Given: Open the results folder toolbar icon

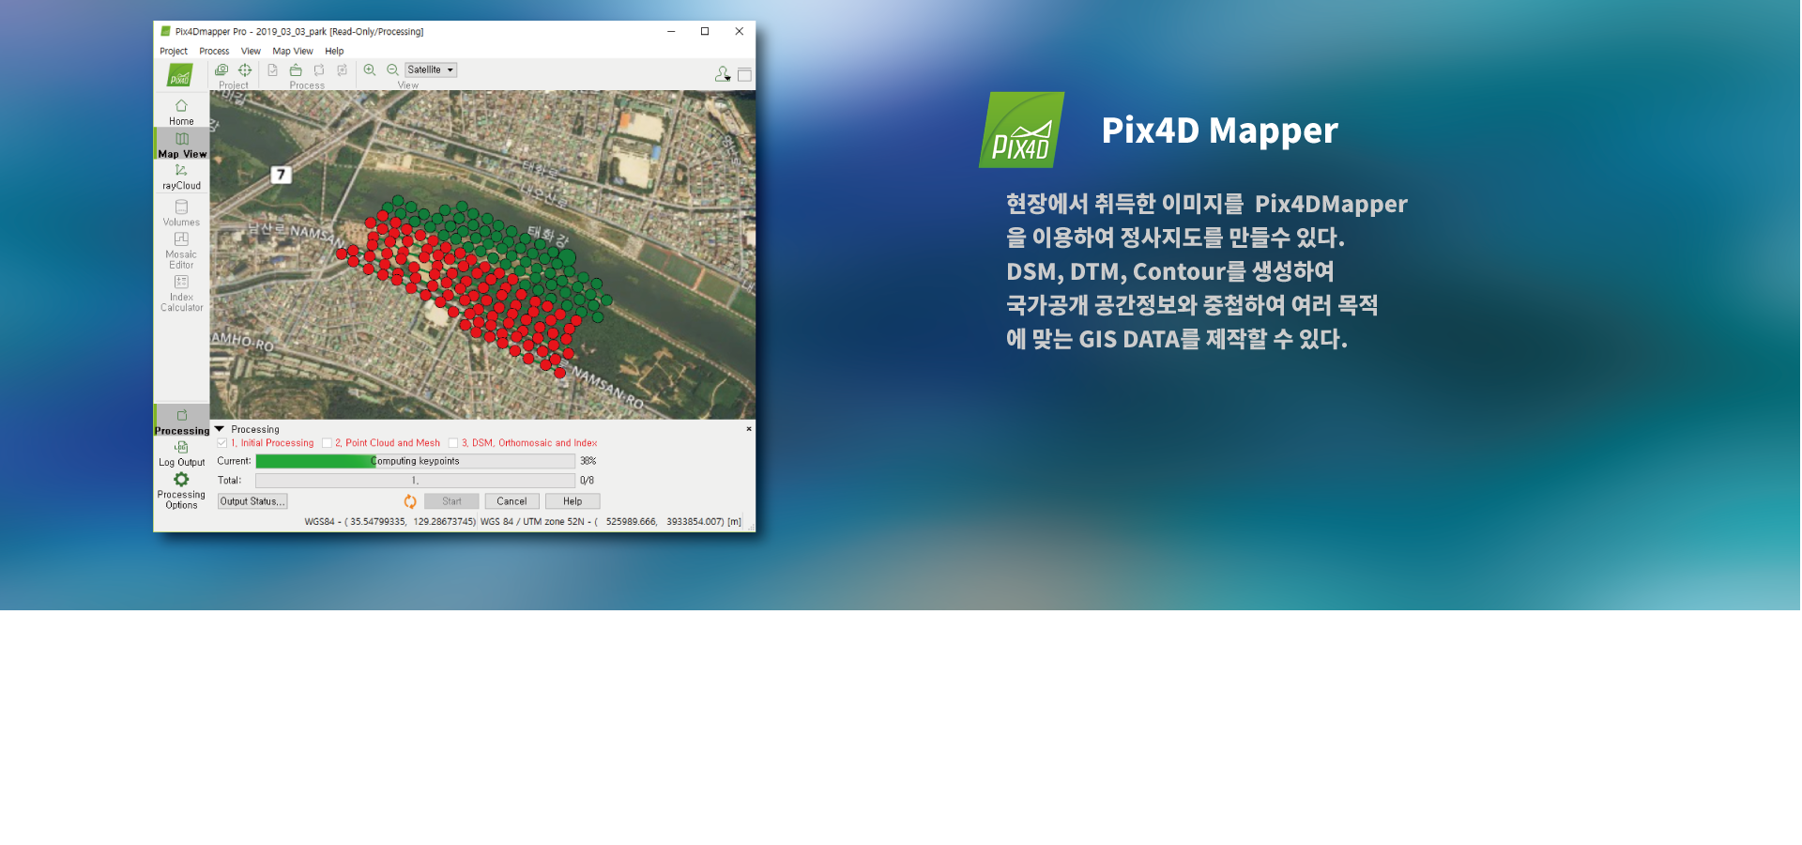Looking at the screenshot, I should tap(296, 70).
